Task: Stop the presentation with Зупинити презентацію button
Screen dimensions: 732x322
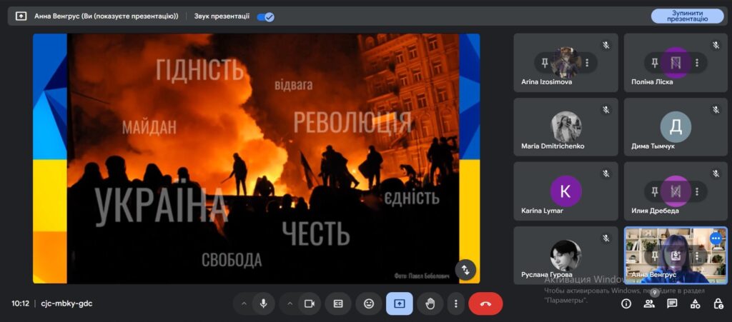Action: pyautogui.click(x=687, y=16)
